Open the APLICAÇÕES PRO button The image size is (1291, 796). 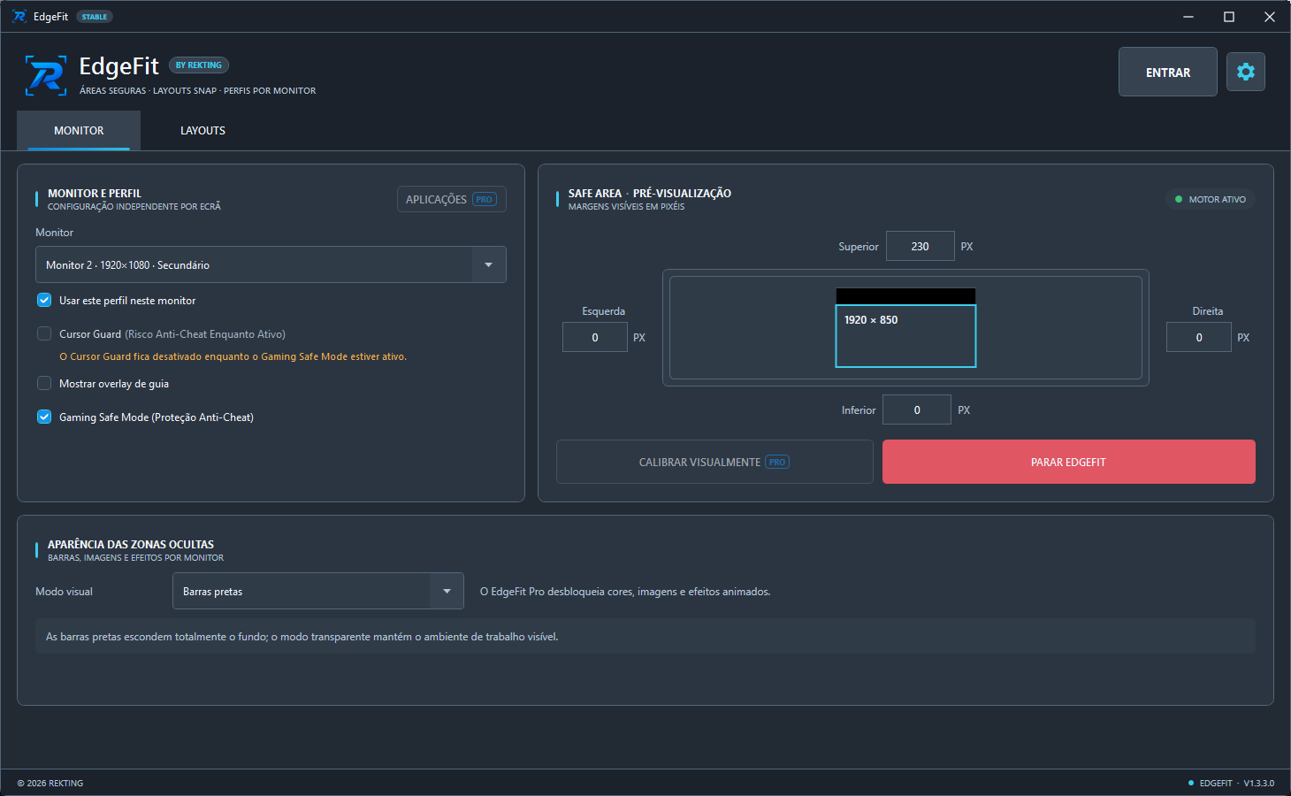coord(451,199)
